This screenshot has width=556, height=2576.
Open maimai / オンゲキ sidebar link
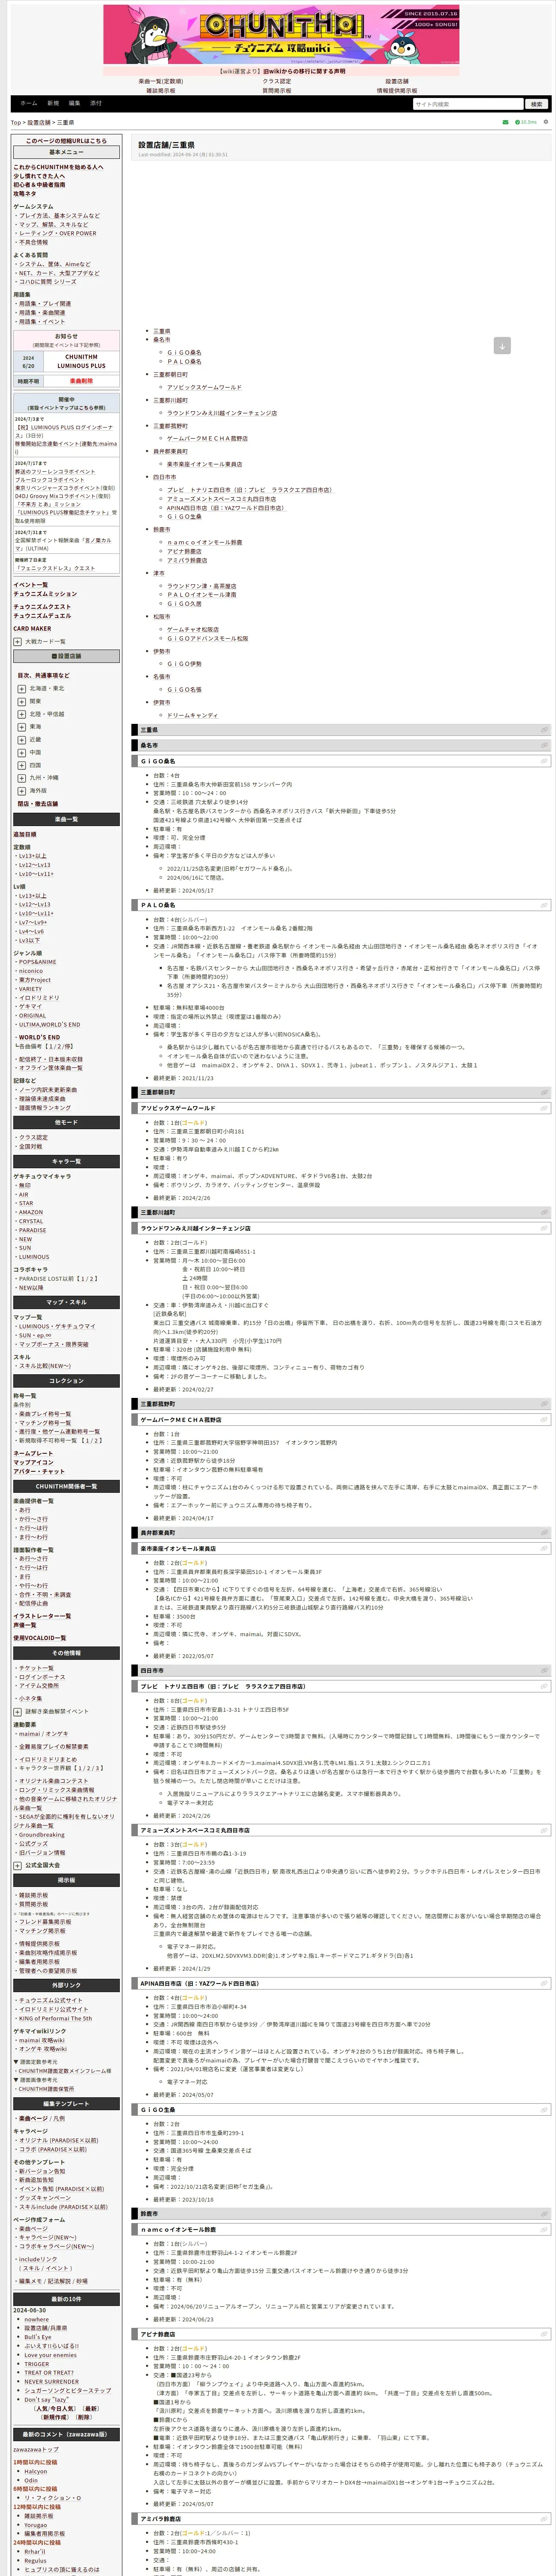pyautogui.click(x=44, y=1734)
